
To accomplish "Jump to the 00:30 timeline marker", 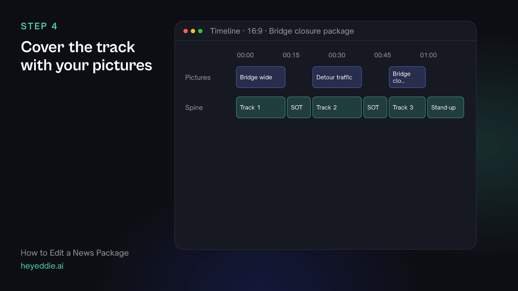I will pos(337,55).
